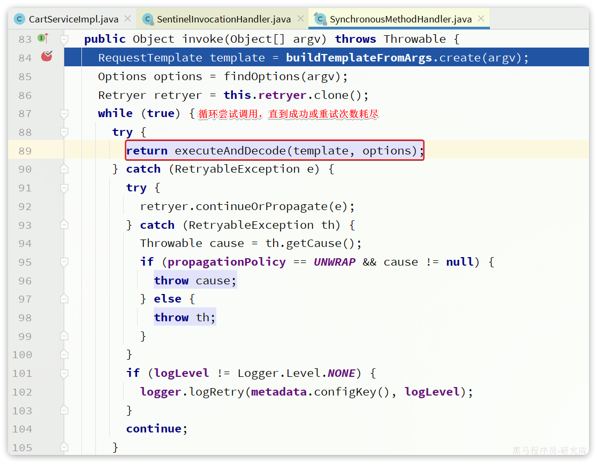Collapse the invoke method fold at line 83
This screenshot has height=464, width=597.
pyautogui.click(x=64, y=38)
